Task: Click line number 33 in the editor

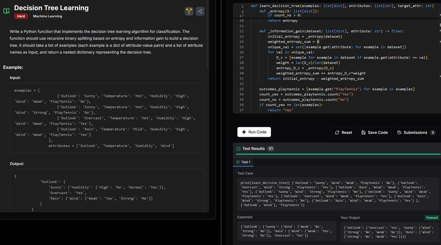Action: (x=241, y=89)
